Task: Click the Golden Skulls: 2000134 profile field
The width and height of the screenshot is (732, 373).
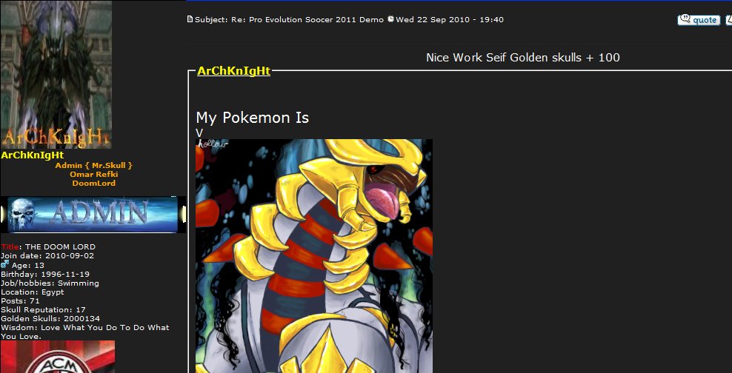Action: click(x=50, y=318)
